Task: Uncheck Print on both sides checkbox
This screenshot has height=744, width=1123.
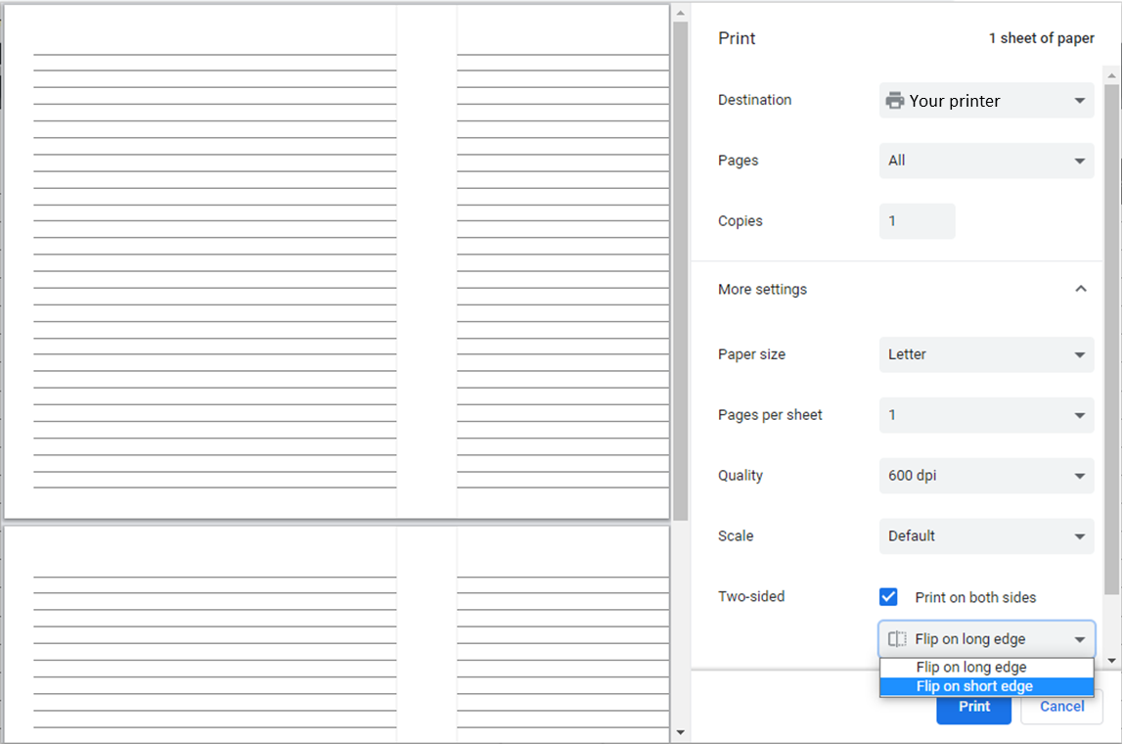Action: point(888,597)
